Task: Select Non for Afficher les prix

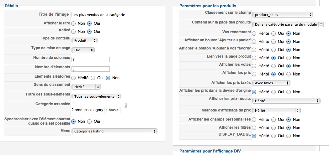Action: pos(289,74)
